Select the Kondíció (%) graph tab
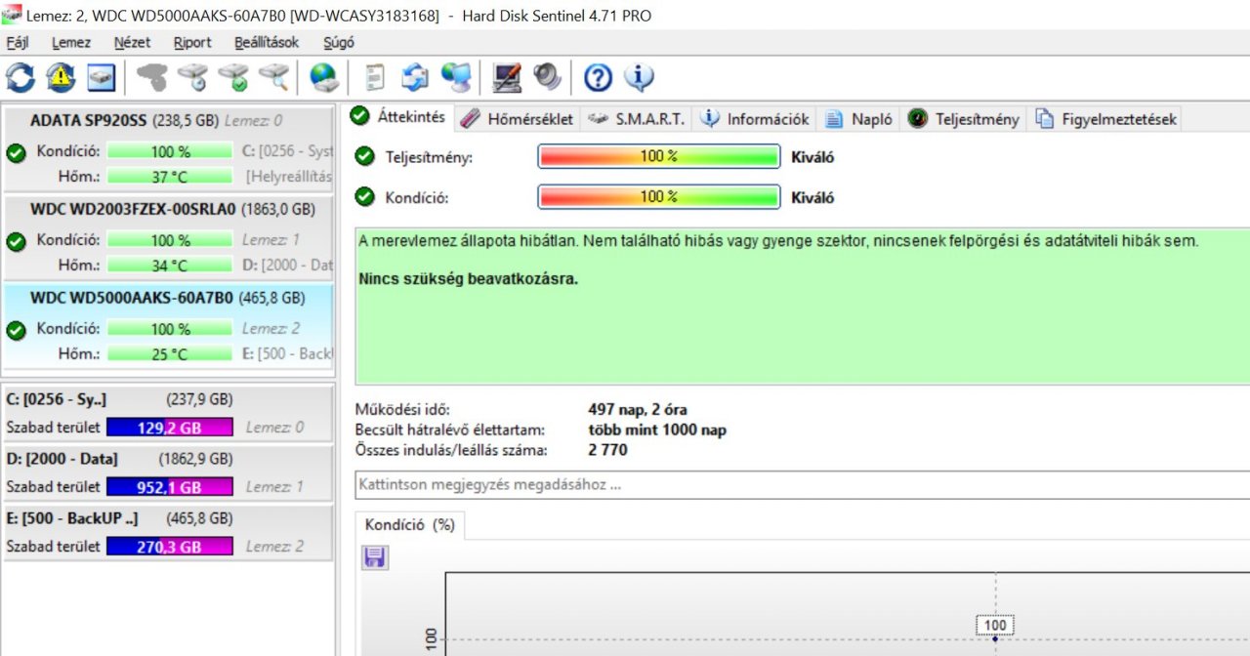 (x=409, y=525)
